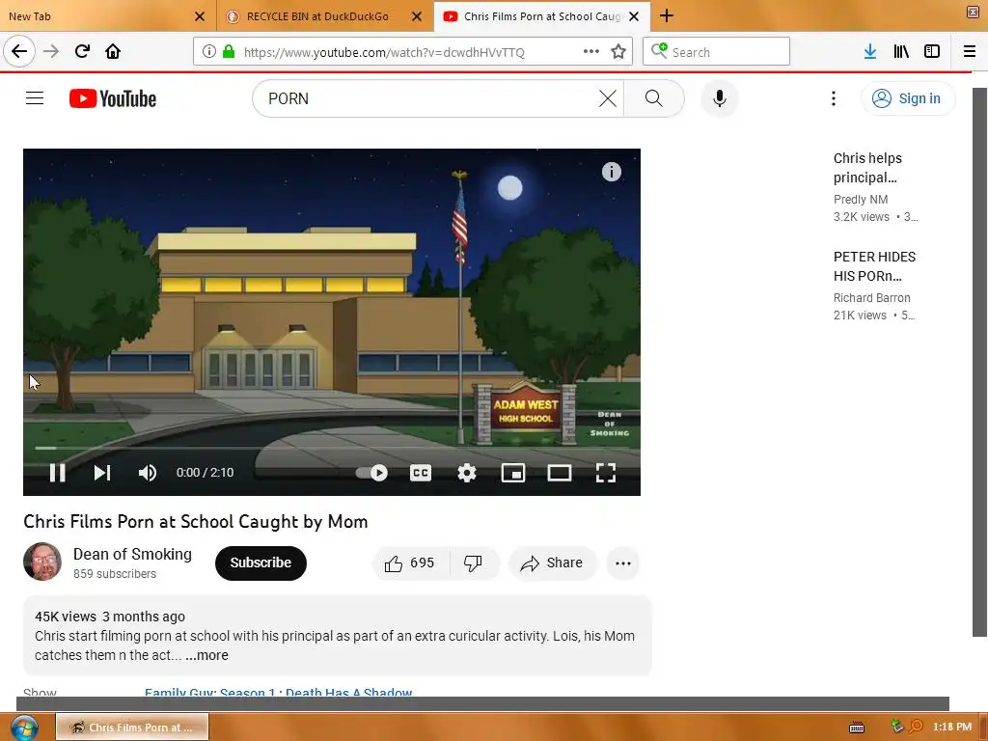Open the Windows Start menu
The image size is (988, 741).
(24, 727)
